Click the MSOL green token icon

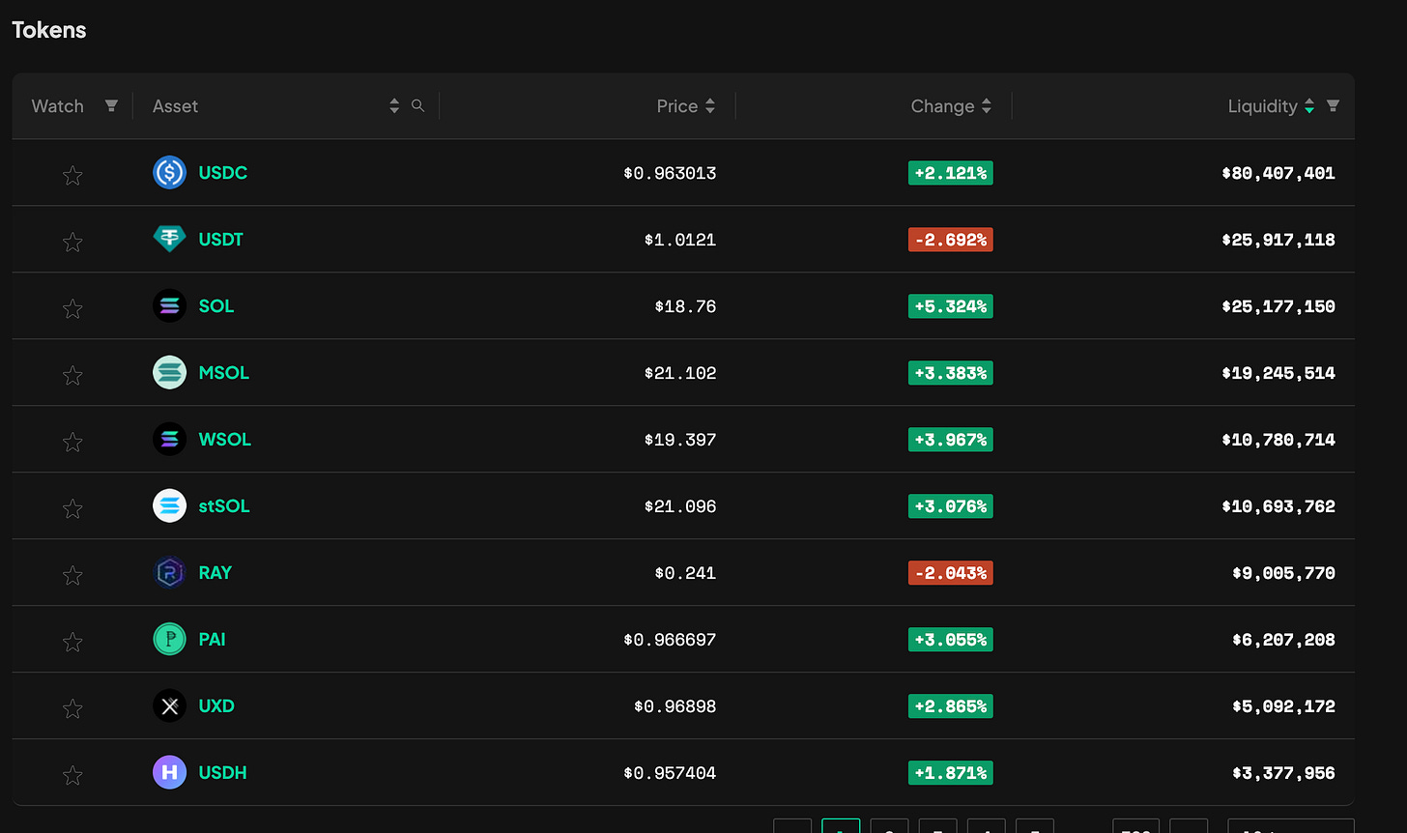click(x=169, y=372)
